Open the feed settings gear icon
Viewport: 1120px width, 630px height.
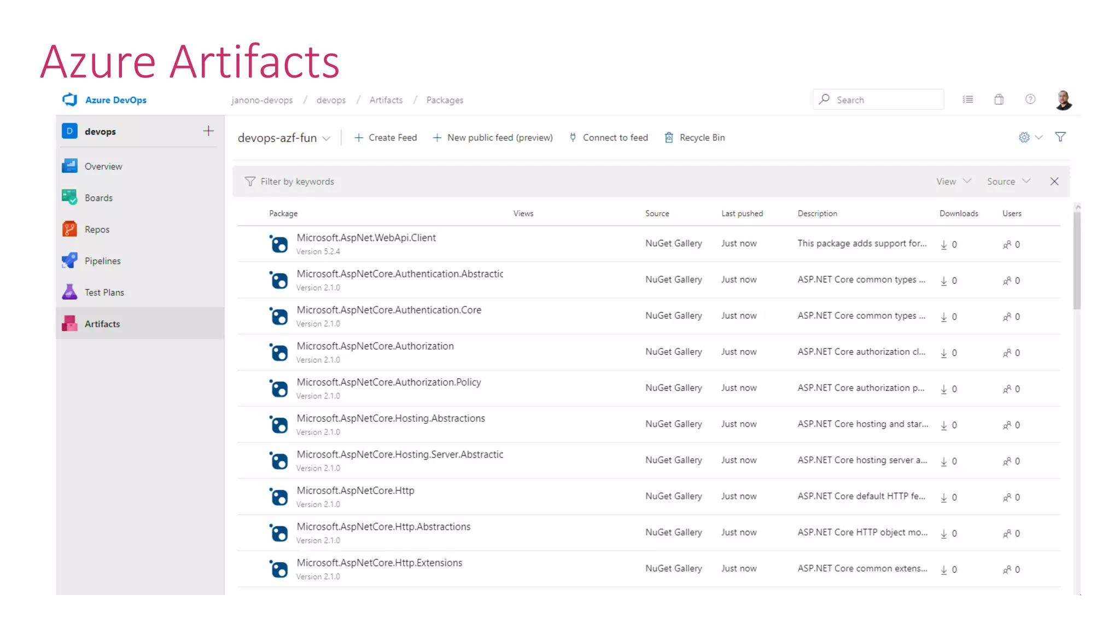click(1024, 137)
